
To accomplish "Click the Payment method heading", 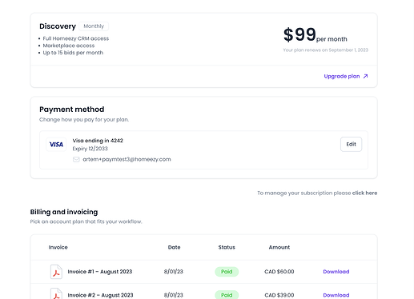I will [x=72, y=110].
